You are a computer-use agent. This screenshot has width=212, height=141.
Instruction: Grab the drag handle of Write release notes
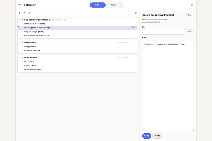22,69
